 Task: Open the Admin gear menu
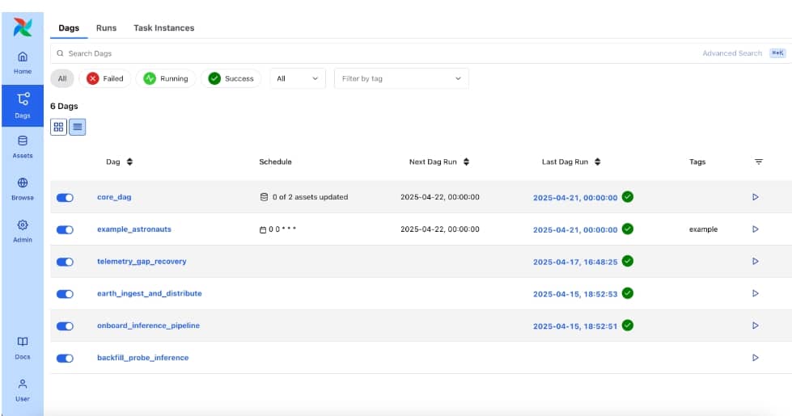(23, 231)
